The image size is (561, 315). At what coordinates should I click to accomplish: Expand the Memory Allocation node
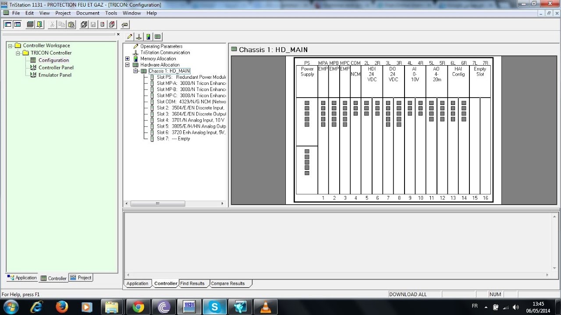click(128, 59)
